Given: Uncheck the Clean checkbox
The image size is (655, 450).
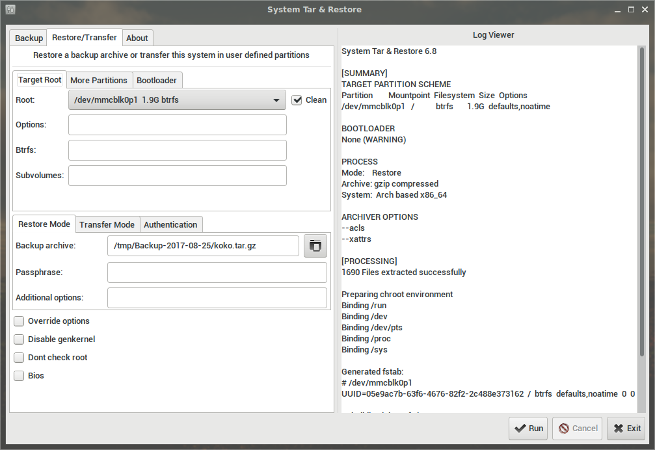Looking at the screenshot, I should 297,100.
